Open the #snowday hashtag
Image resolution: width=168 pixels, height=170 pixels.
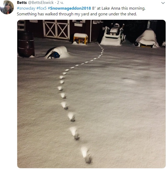pos(26,8)
